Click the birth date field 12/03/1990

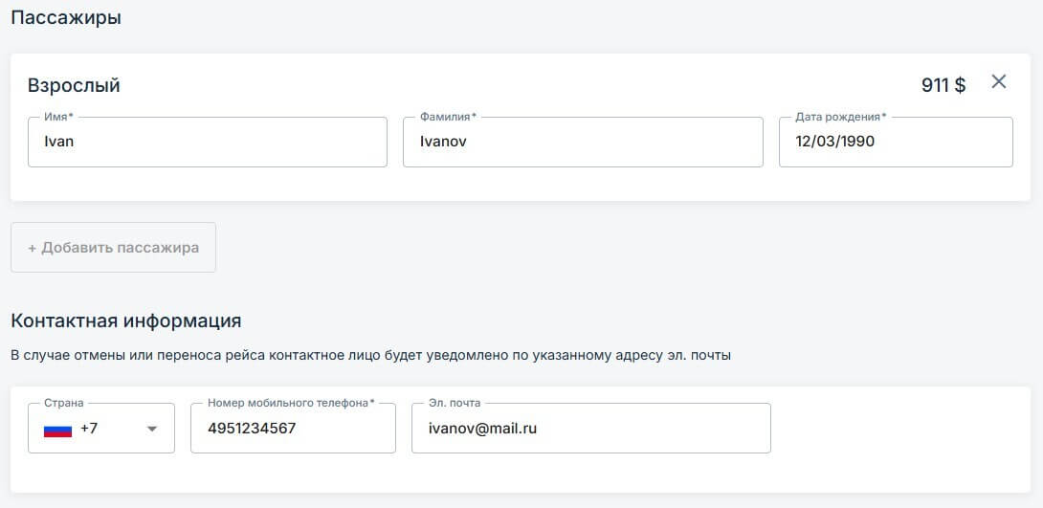(896, 142)
